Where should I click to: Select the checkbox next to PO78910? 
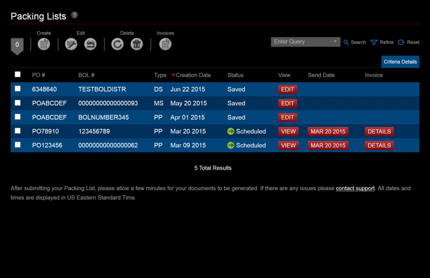pyautogui.click(x=18, y=131)
